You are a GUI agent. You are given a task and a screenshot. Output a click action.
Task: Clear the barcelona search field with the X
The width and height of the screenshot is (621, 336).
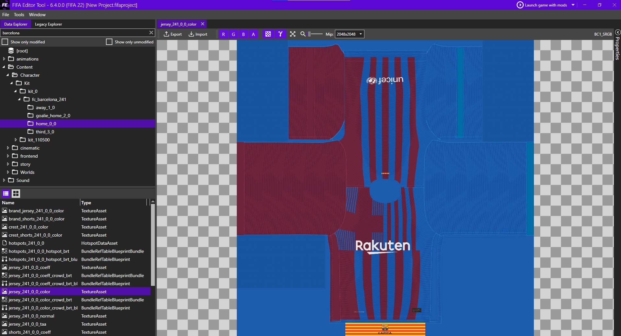coord(151,33)
